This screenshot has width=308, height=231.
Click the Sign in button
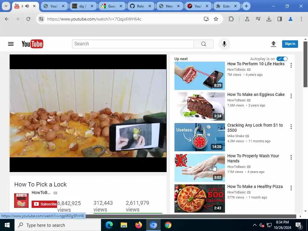pos(290,44)
